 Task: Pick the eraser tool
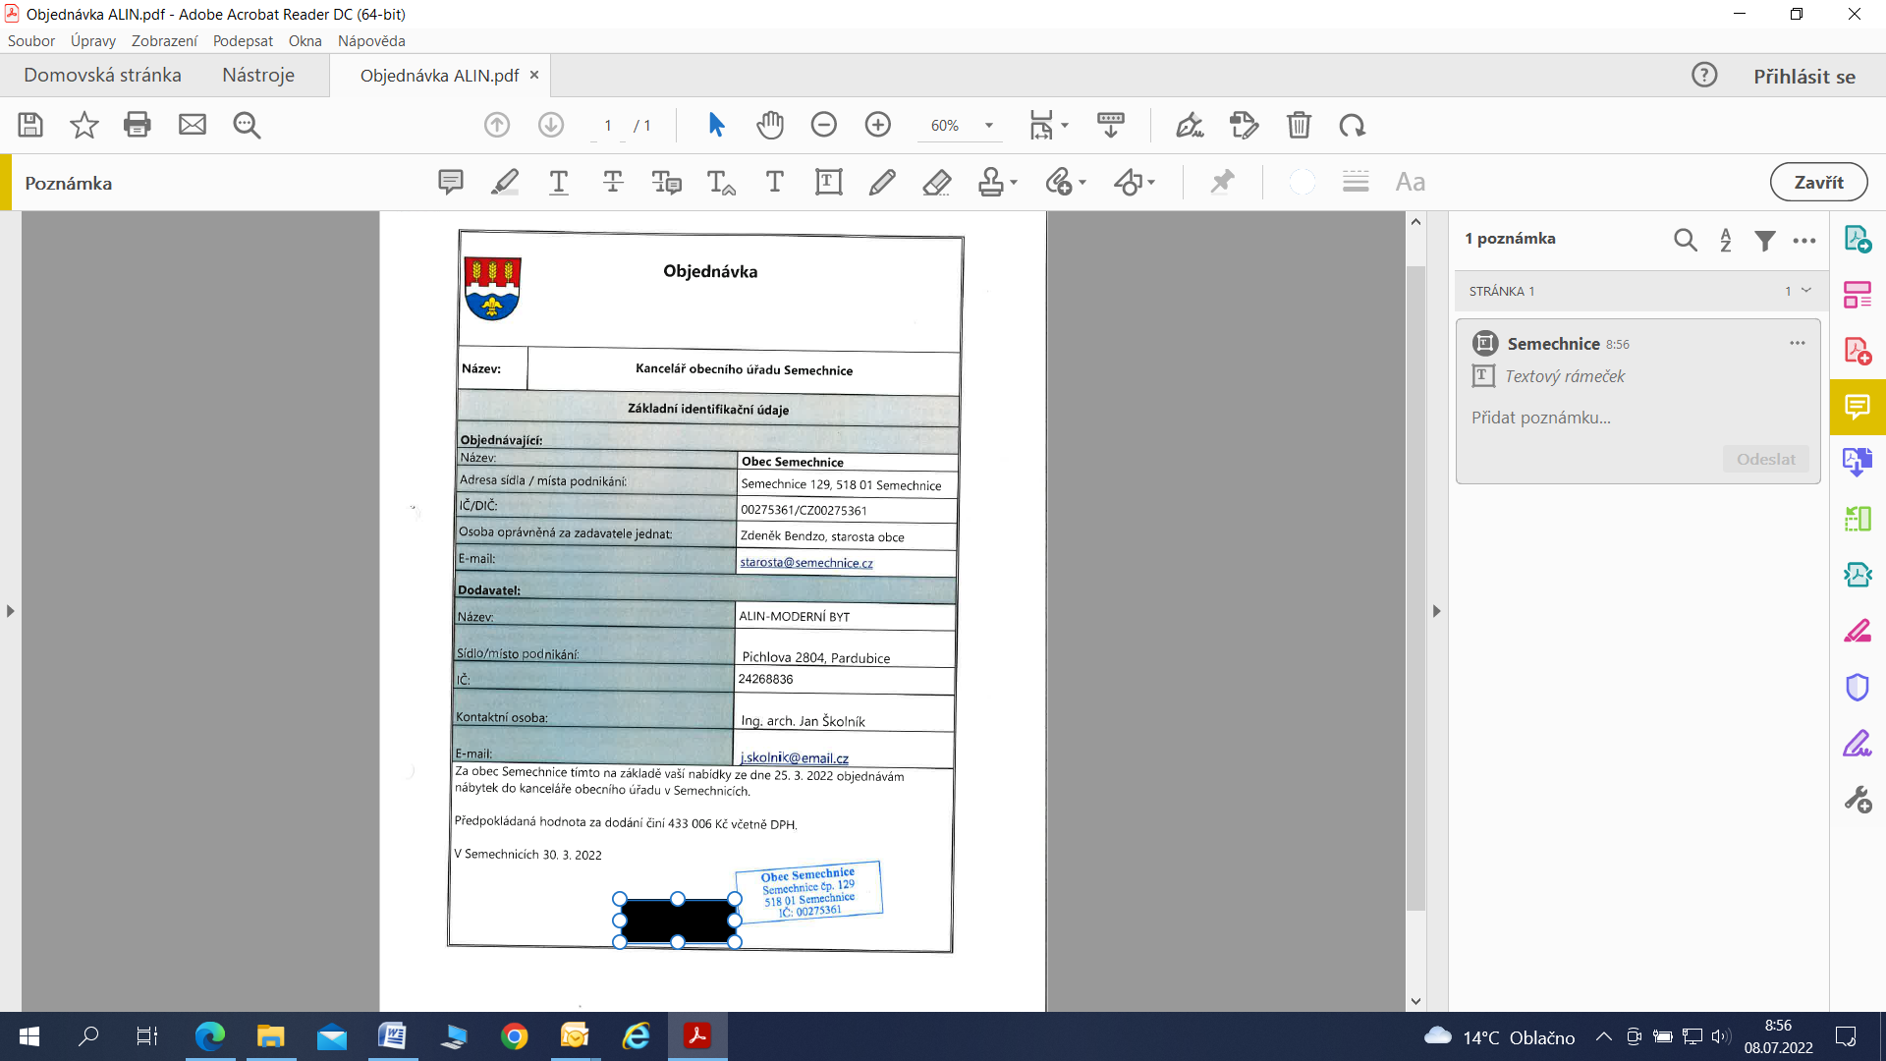pos(937,182)
